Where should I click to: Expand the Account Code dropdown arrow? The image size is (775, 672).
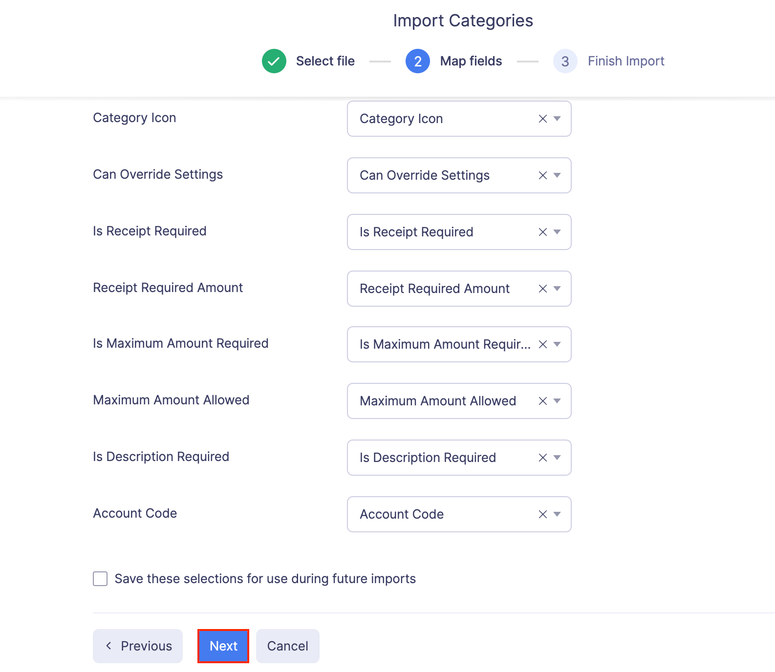pos(557,514)
